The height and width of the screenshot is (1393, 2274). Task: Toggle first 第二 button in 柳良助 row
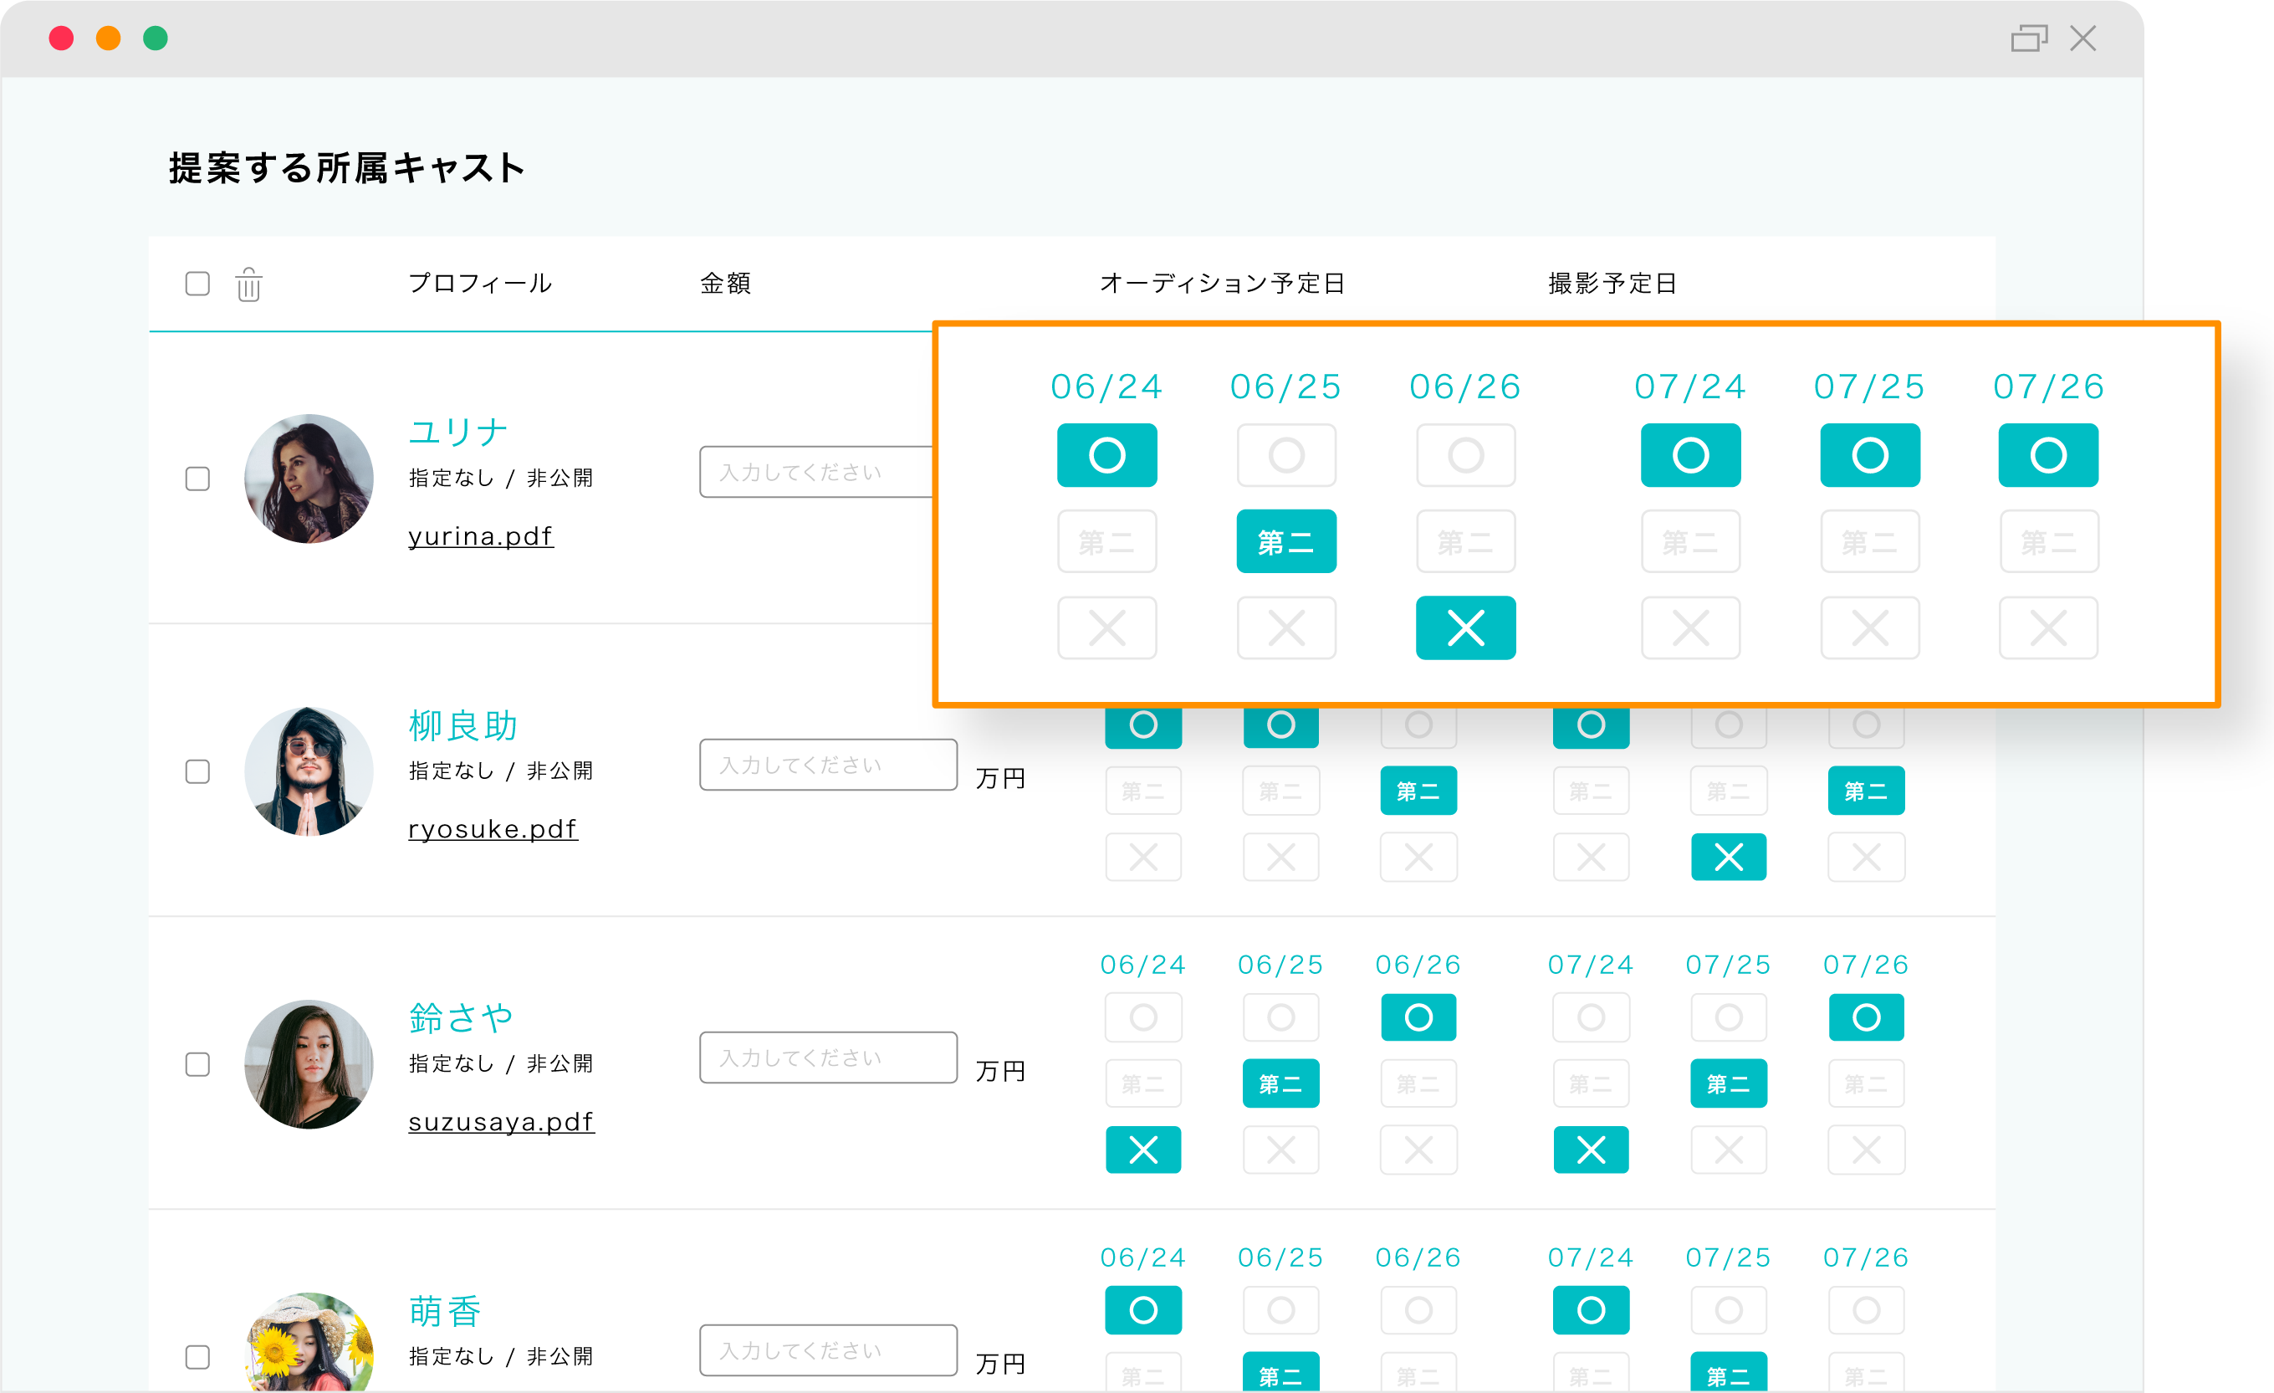pos(1143,791)
